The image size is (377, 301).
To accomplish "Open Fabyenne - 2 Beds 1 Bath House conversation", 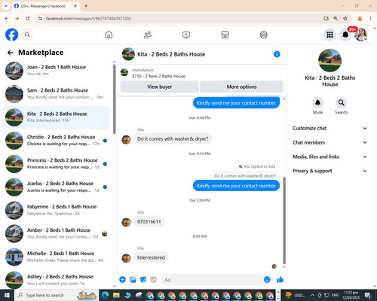I will tap(57, 210).
